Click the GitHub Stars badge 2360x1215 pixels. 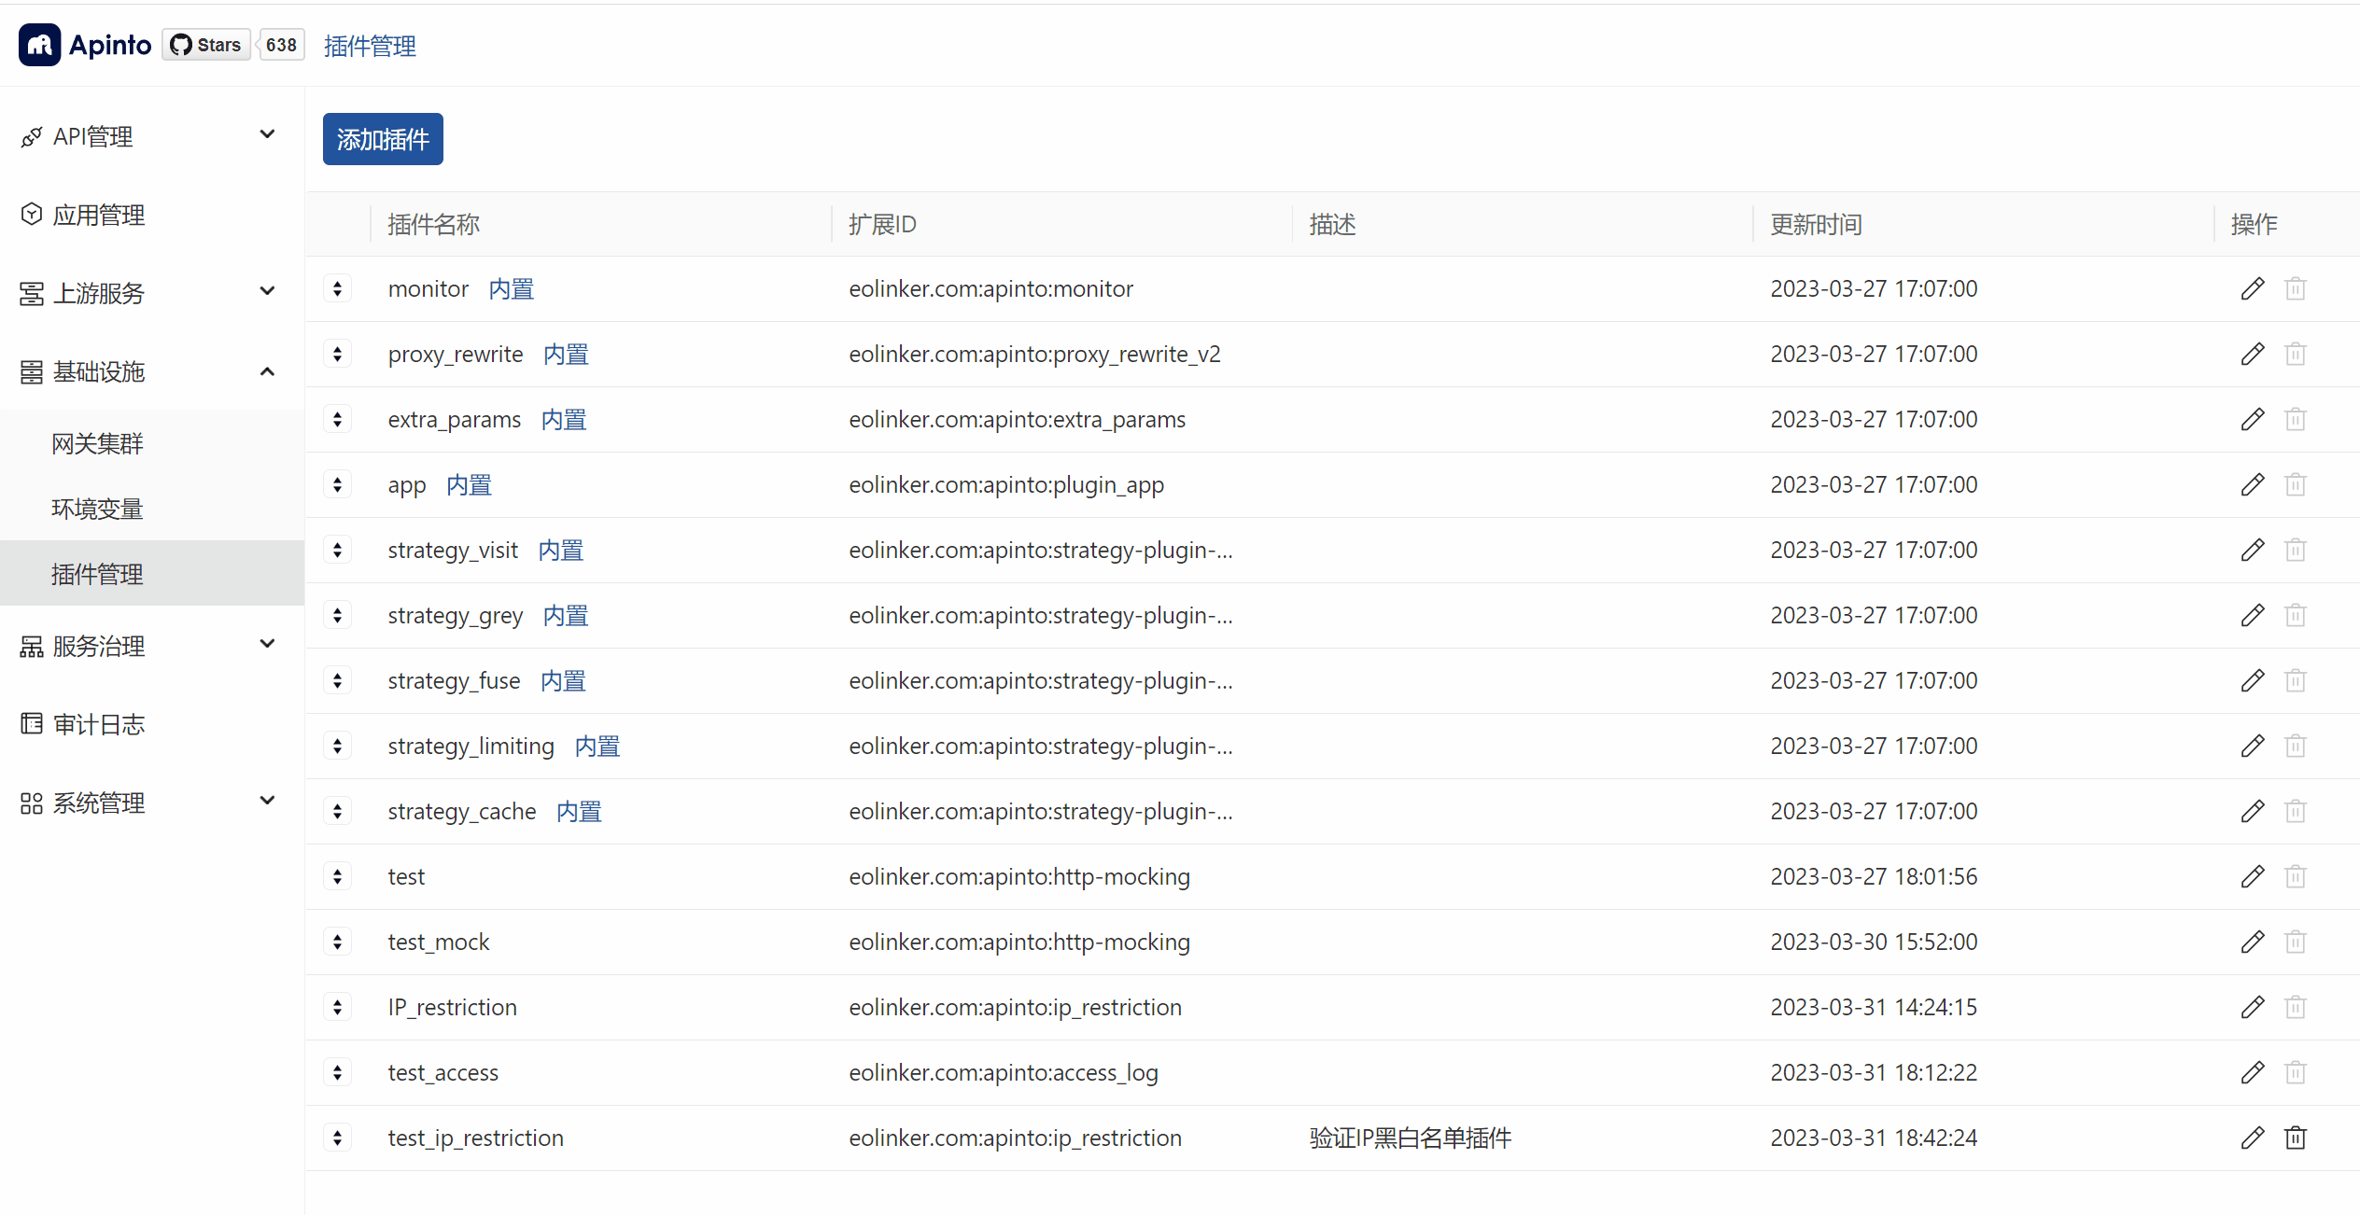[x=206, y=45]
